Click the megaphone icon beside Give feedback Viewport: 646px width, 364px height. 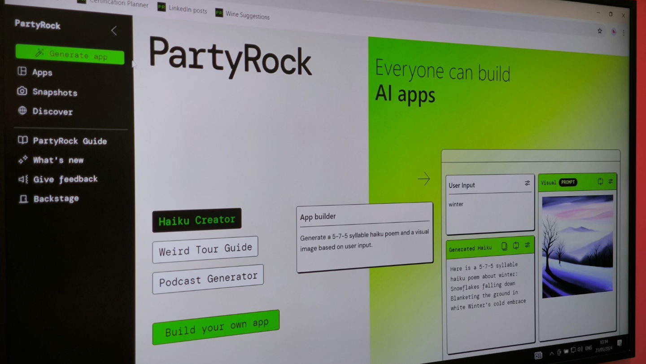23,179
